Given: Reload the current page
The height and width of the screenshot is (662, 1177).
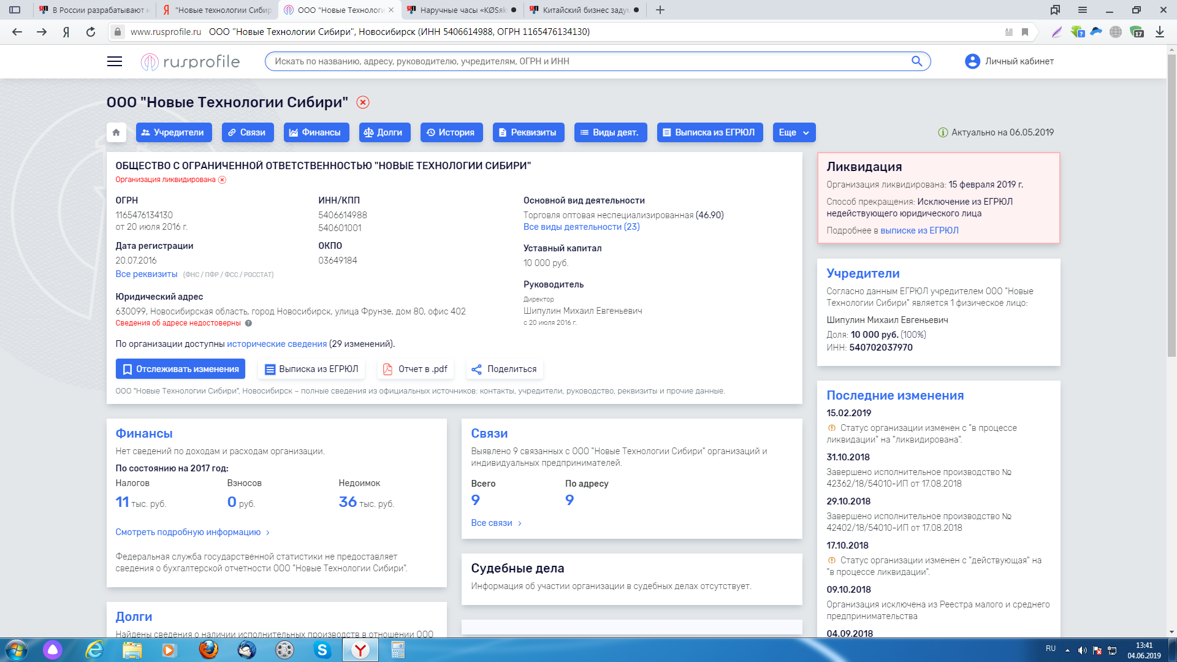Looking at the screenshot, I should point(91,32).
